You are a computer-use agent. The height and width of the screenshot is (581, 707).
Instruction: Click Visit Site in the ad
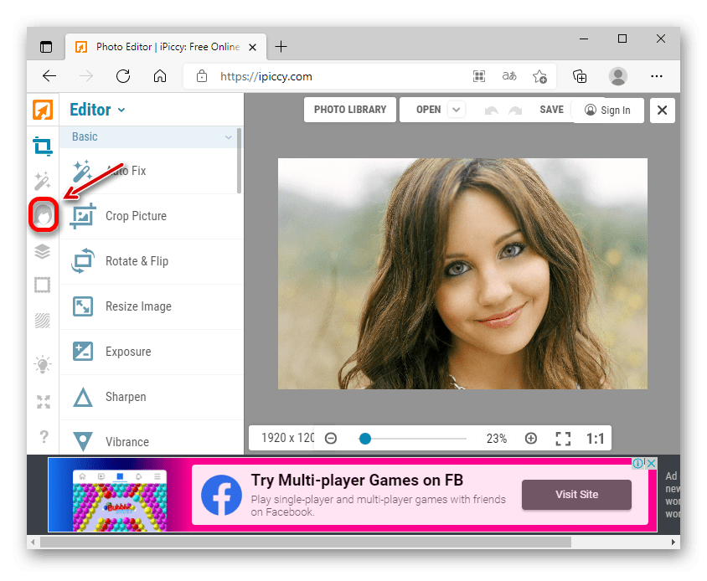tap(576, 495)
